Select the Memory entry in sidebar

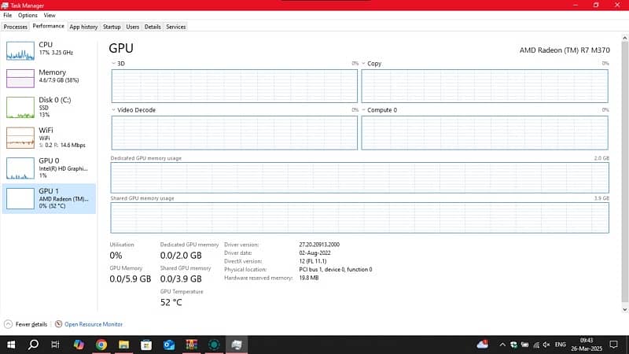[49, 76]
